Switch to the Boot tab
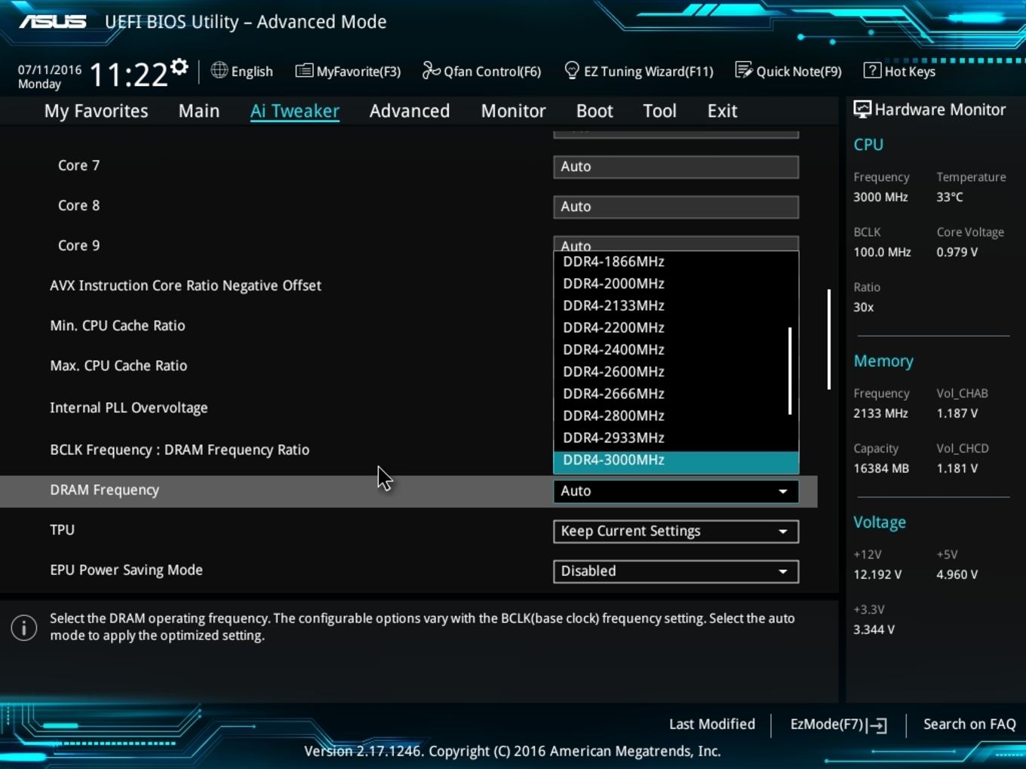1026x769 pixels. coord(594,111)
